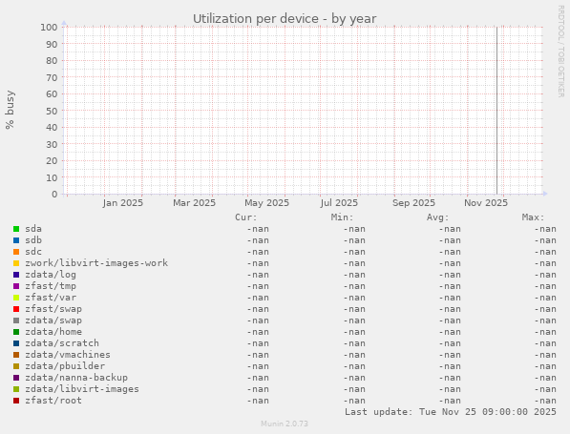570x434 pixels.
Task: Click the May 2025 axis label
Action: [x=266, y=202]
